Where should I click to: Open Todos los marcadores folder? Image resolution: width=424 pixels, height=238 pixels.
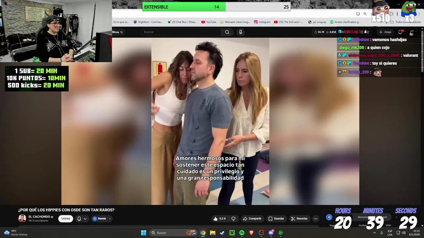click(405, 22)
